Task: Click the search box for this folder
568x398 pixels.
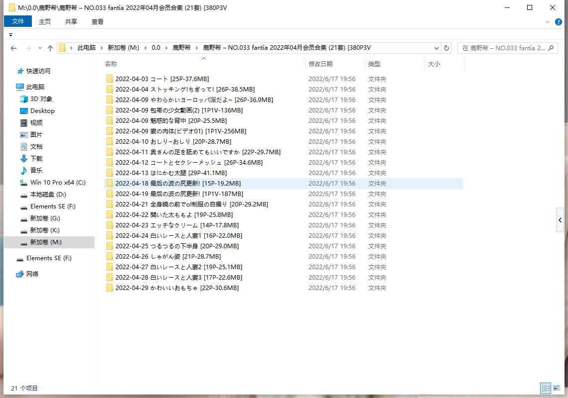Action: tap(503, 48)
